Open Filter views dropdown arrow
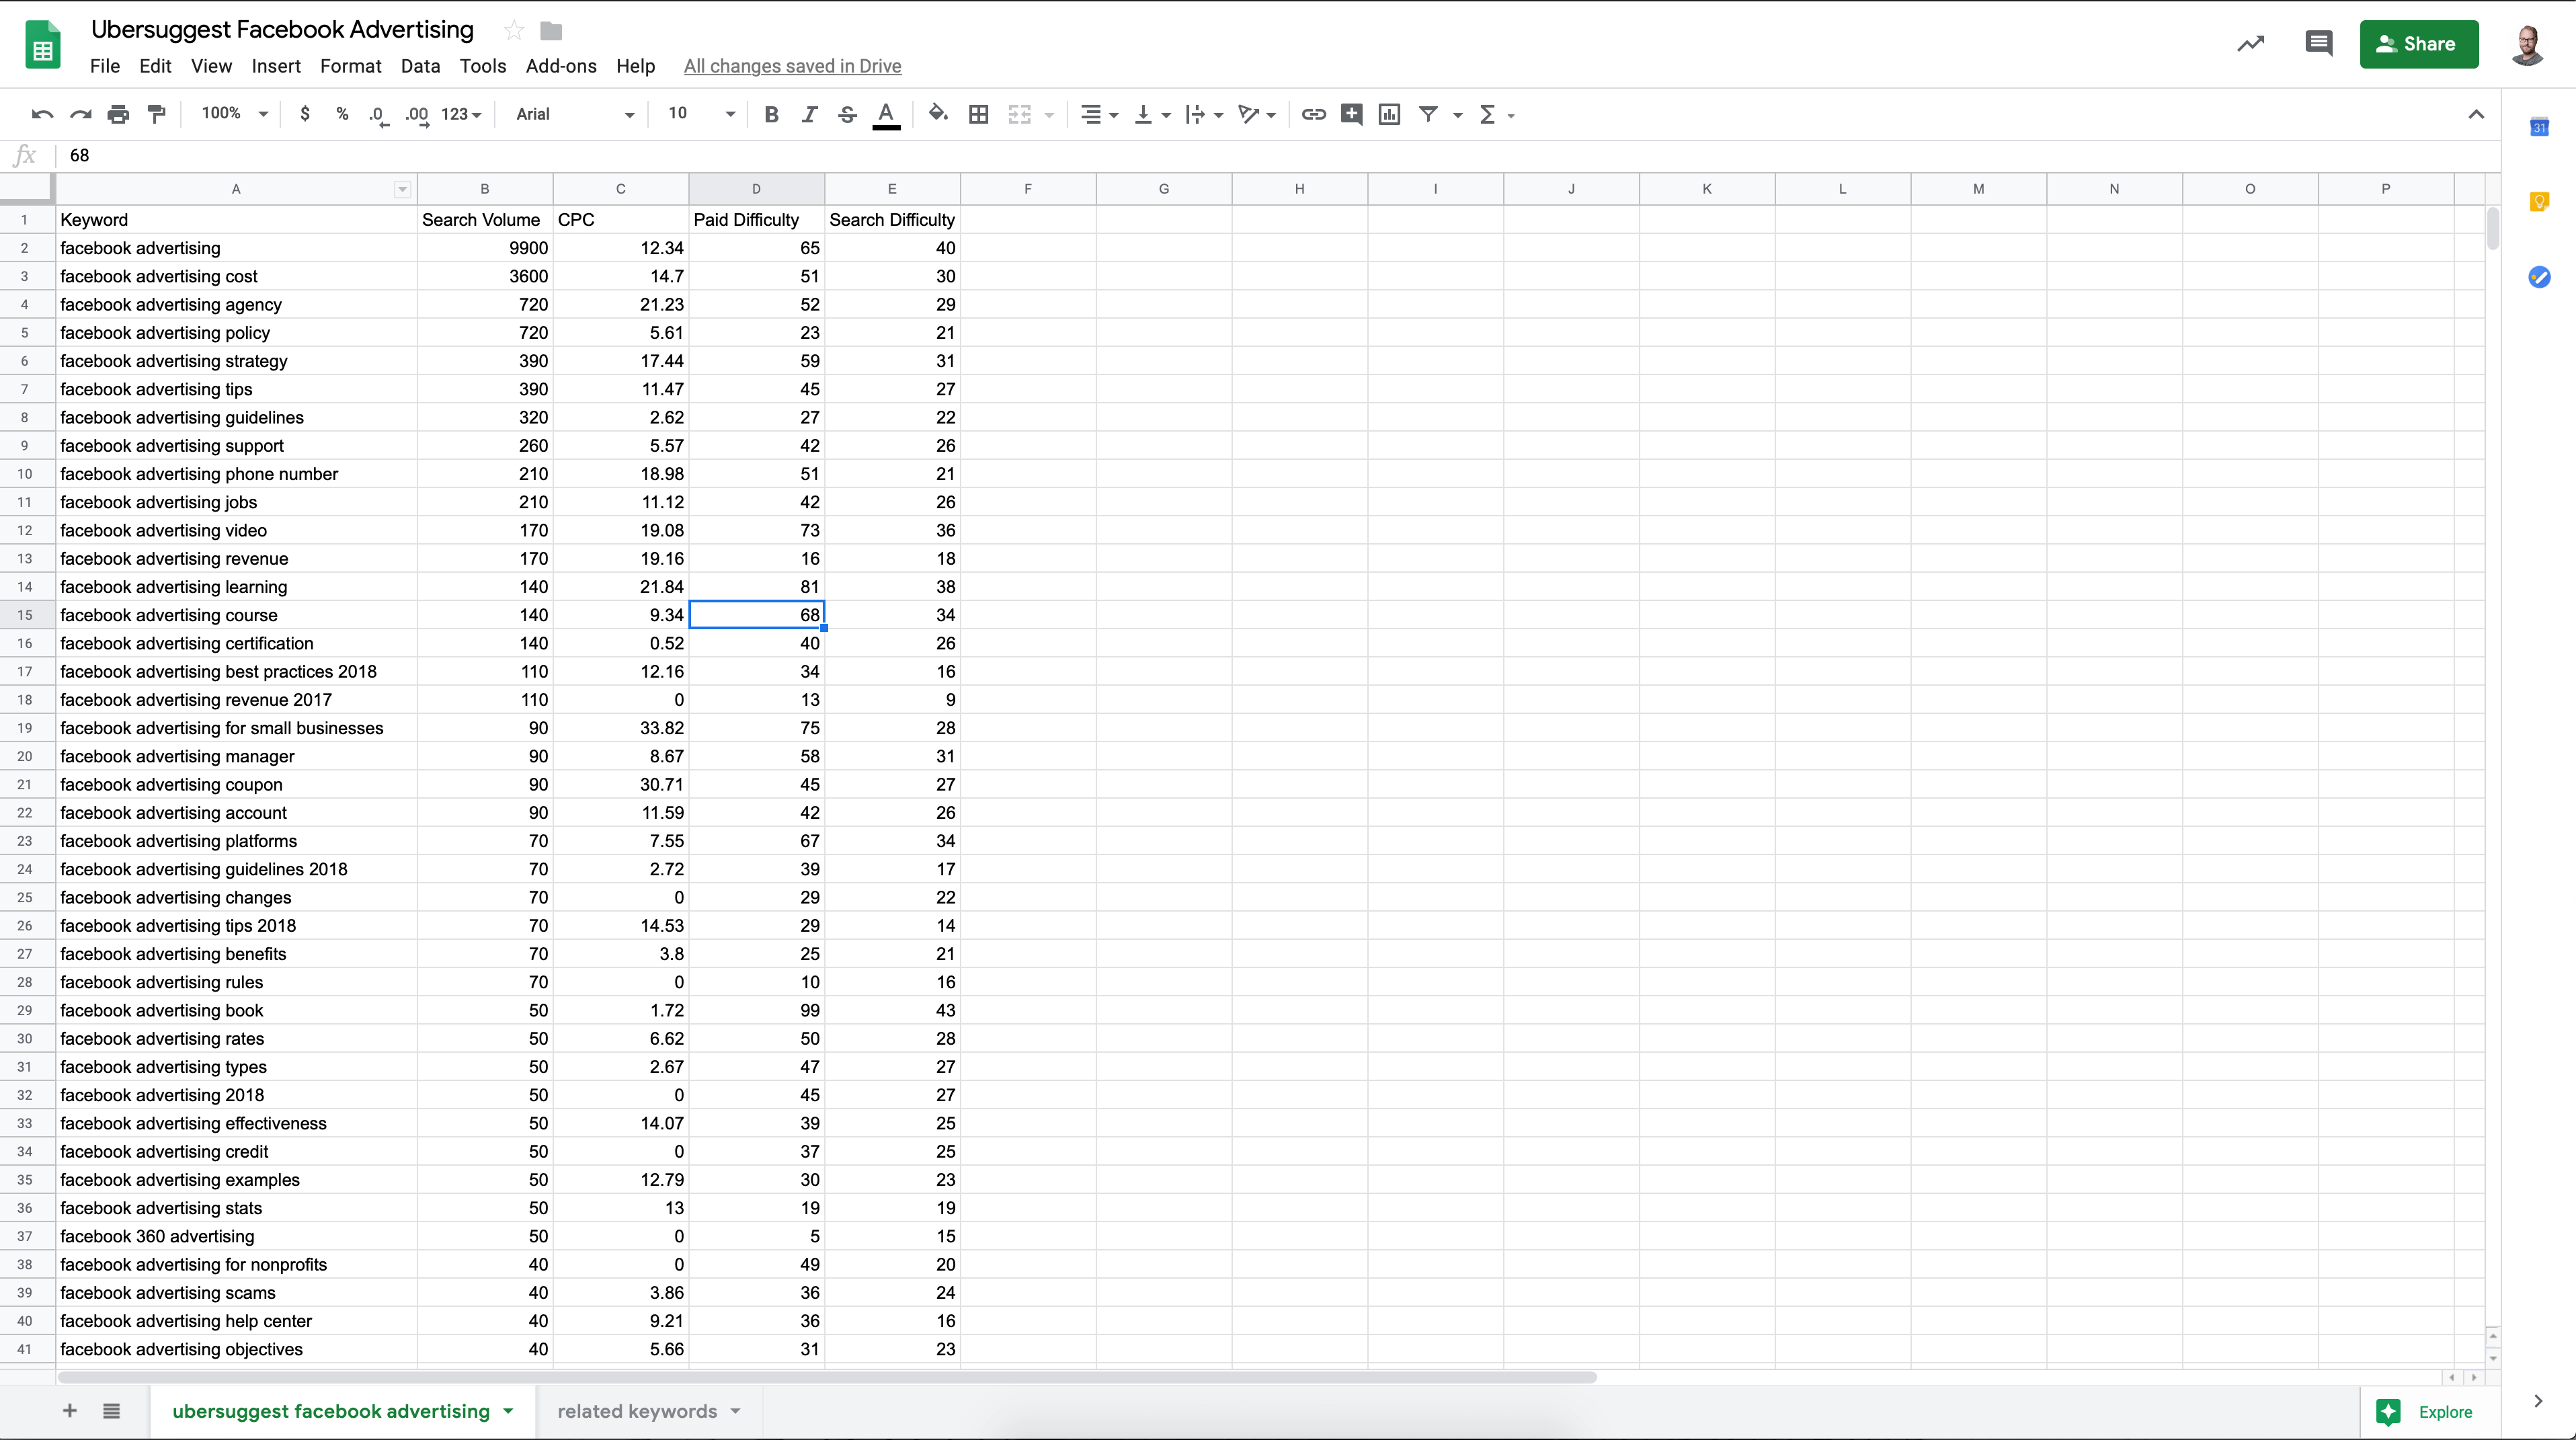The image size is (2576, 1440). tap(1458, 116)
